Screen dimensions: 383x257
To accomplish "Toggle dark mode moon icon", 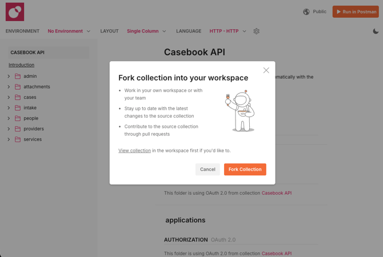I will pyautogui.click(x=376, y=31).
